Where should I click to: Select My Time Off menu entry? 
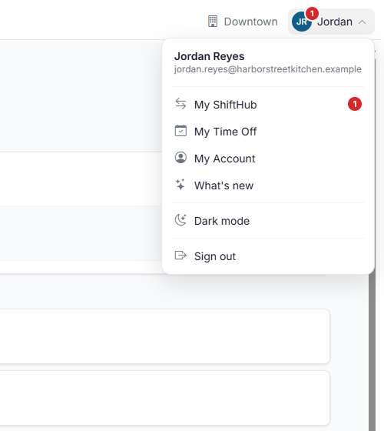[268, 132]
